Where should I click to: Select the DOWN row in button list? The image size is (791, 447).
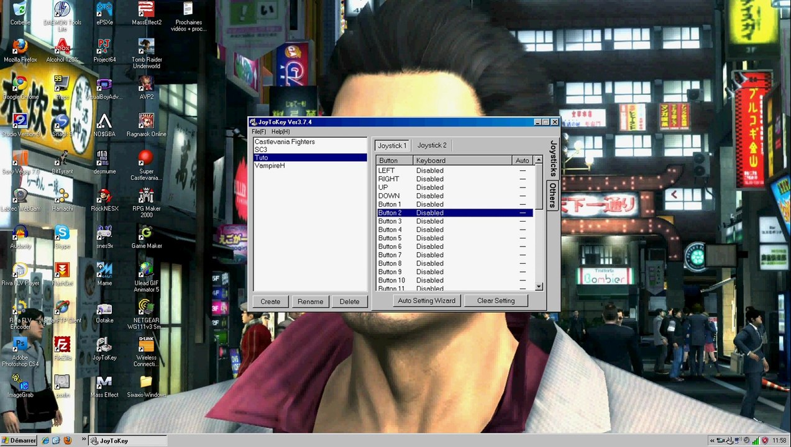point(455,196)
